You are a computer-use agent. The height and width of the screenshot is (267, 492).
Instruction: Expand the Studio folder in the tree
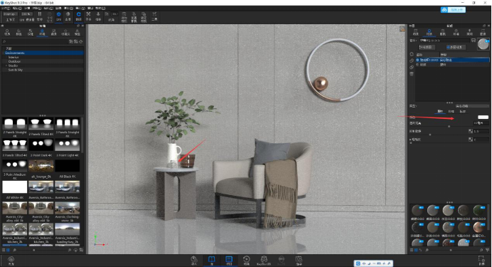click(6, 66)
